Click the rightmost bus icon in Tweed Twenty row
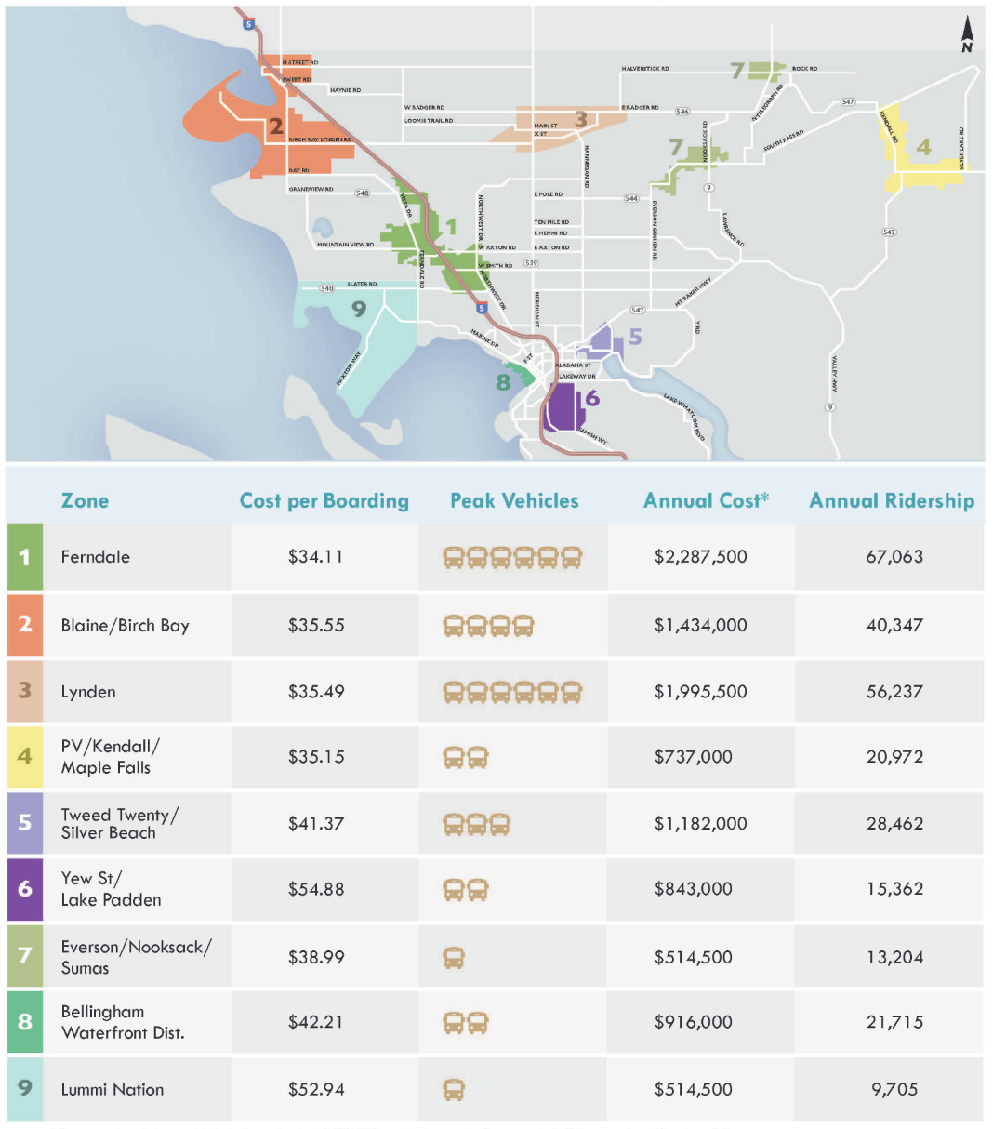This screenshot has width=993, height=1129. (x=499, y=824)
